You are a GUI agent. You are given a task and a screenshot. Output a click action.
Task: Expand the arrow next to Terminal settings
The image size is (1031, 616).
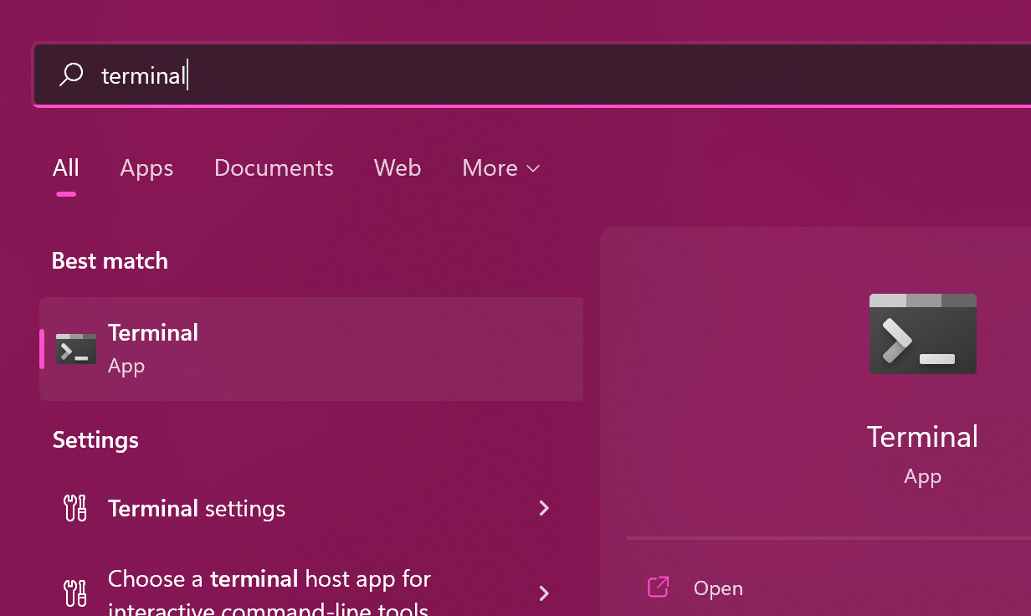(x=544, y=508)
